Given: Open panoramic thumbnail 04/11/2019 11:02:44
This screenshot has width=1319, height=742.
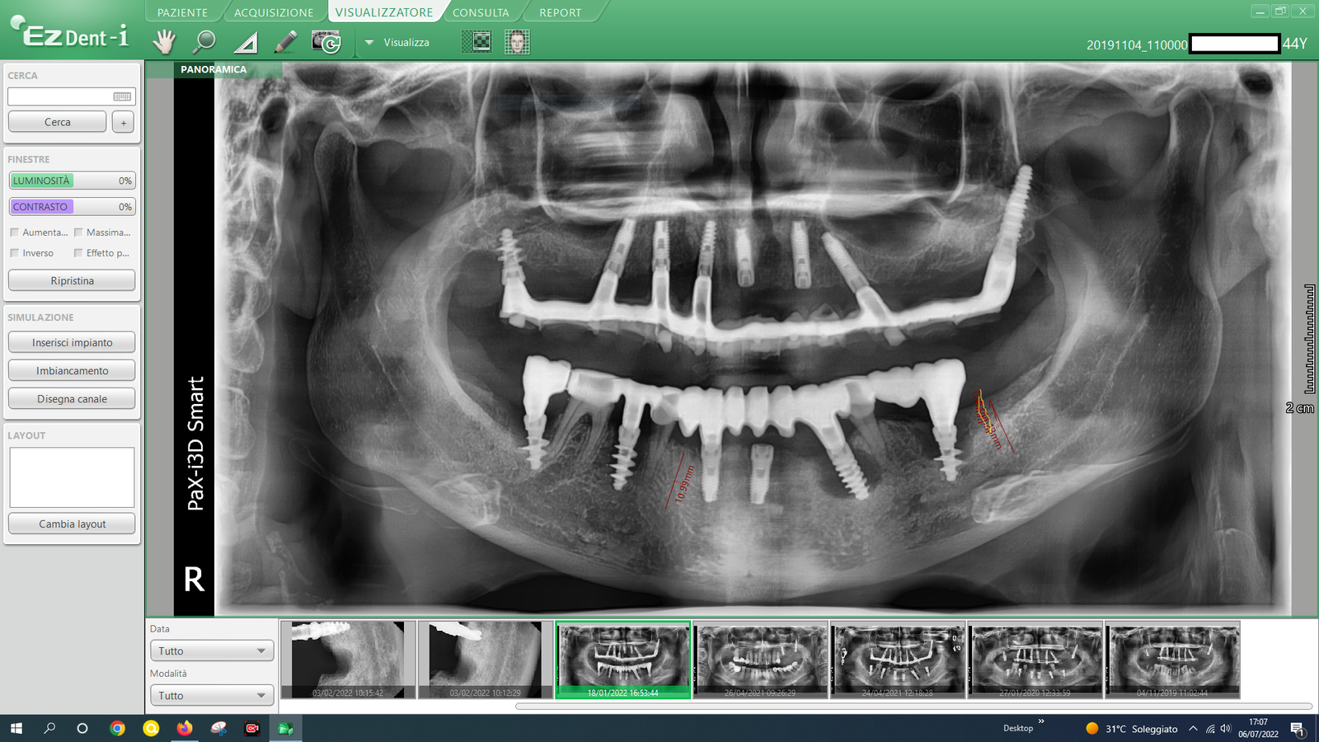Looking at the screenshot, I should click(1172, 660).
